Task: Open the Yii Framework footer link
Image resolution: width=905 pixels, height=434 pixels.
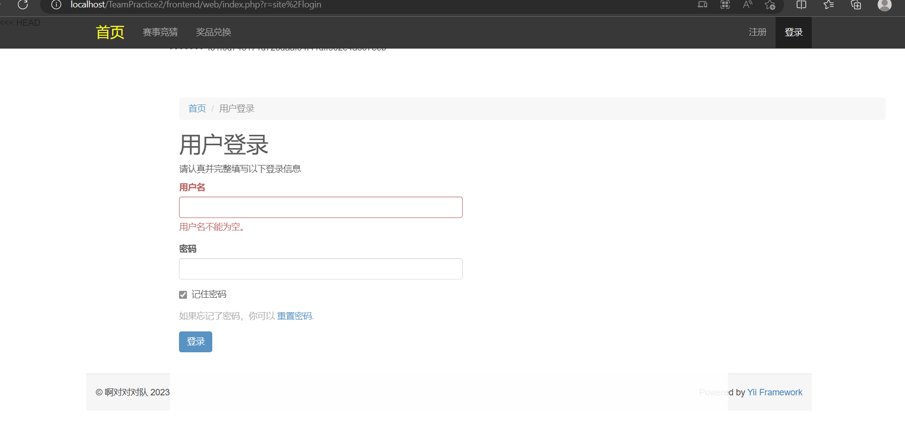Action: pos(775,392)
